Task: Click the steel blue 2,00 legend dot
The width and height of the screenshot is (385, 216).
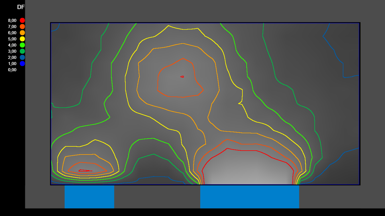Action: (x=22, y=58)
